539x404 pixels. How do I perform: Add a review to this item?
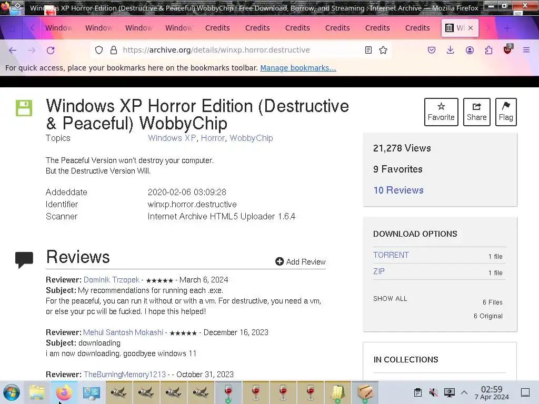[x=301, y=262]
